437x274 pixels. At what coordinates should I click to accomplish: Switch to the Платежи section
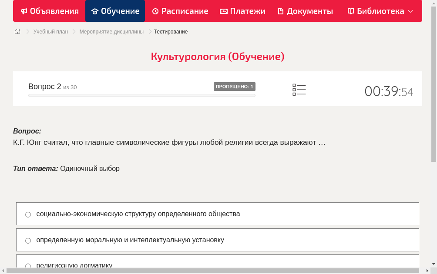[x=242, y=11]
